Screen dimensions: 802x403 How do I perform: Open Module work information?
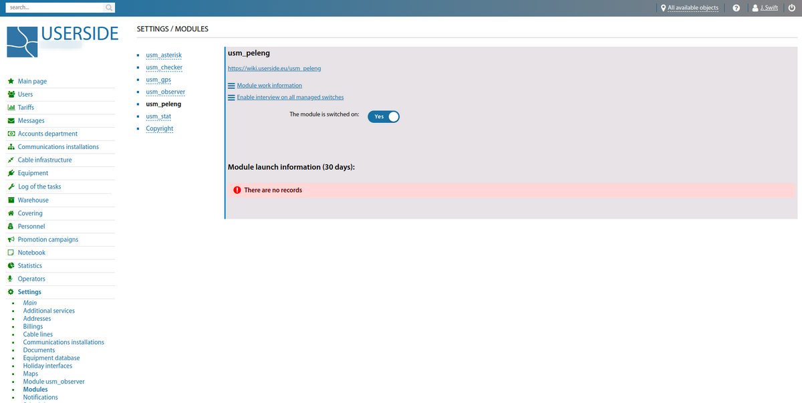point(269,85)
